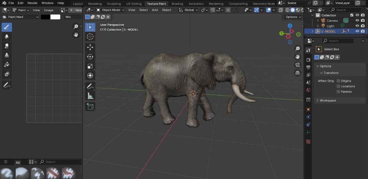Toggle the Parents checkbox
This screenshot has width=368, height=179.
coord(338,92)
